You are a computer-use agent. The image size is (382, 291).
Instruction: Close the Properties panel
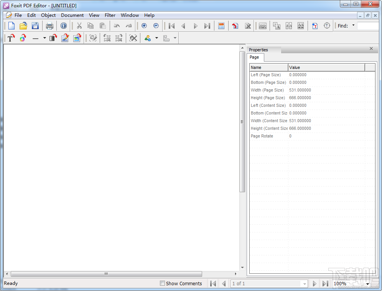coord(371,49)
